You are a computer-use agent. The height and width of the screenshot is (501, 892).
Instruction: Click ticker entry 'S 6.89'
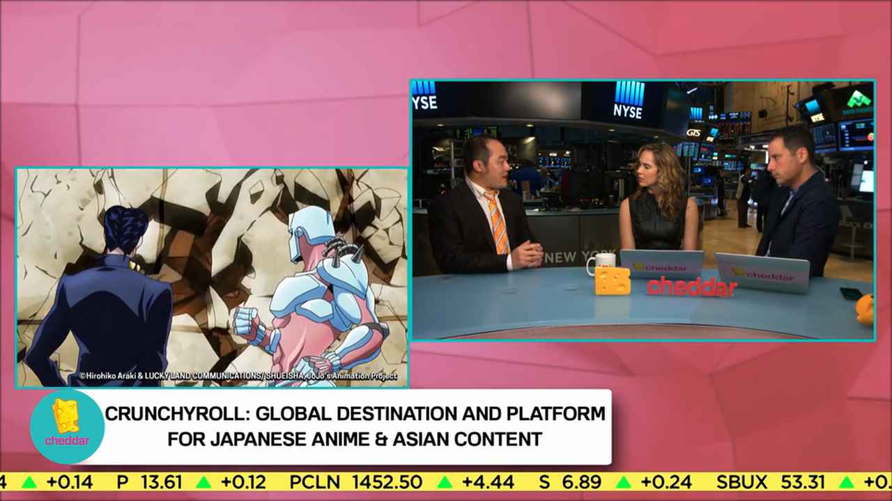coord(570,482)
